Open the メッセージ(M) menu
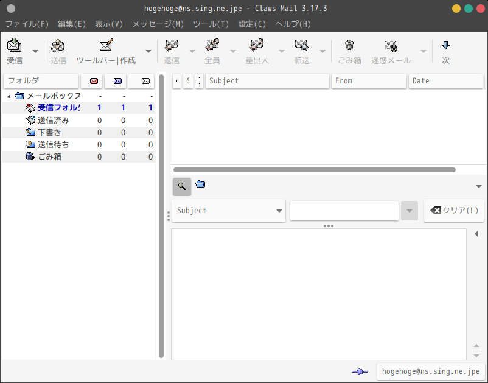Viewport: 488px width, 383px height. pos(158,24)
